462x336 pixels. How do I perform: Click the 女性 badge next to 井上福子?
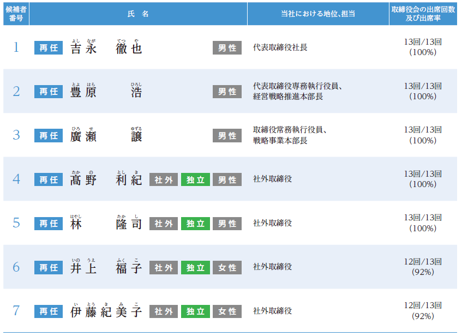tap(227, 268)
